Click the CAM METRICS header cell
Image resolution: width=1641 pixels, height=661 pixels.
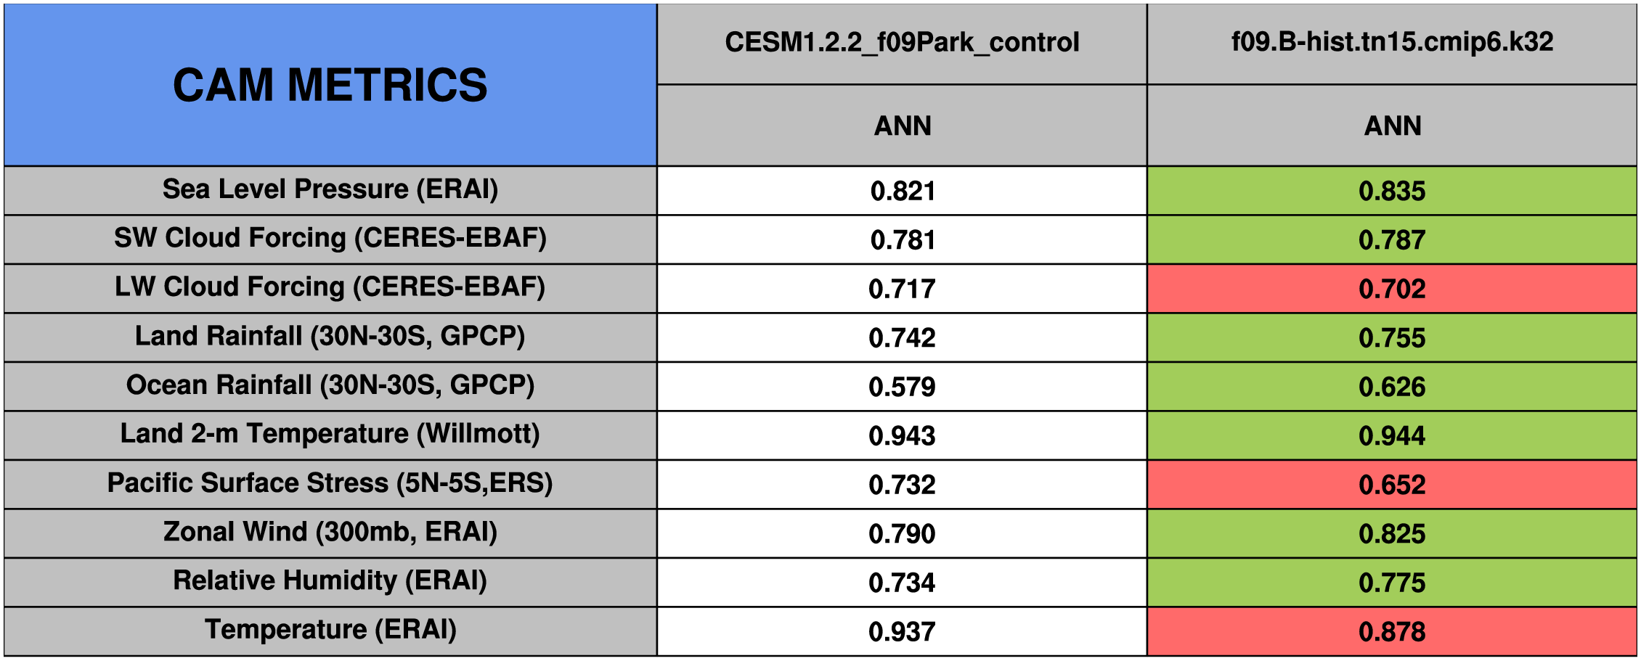click(x=330, y=85)
